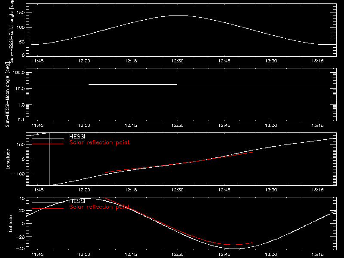Click the 100 tick label in Longitude plot

point(21,144)
